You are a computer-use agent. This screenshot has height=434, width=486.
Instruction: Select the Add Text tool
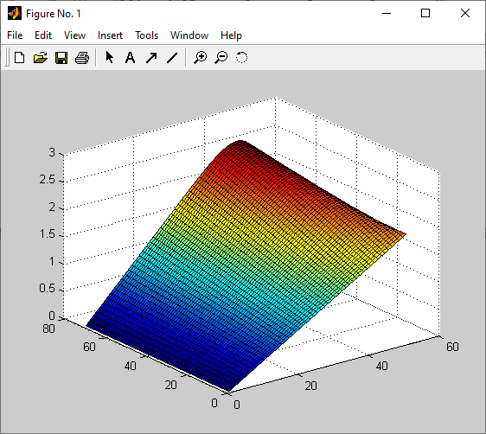(x=131, y=58)
